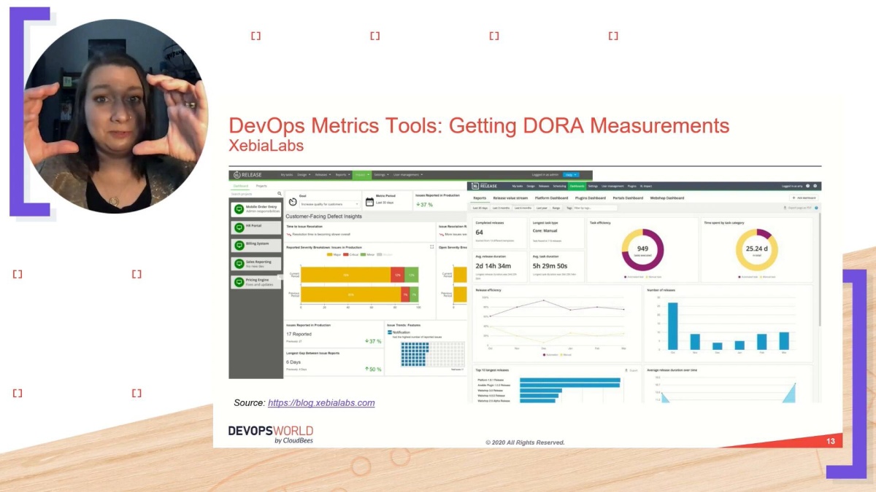Click the '17 Reported' issues value
This screenshot has width=876, height=492.
coord(300,335)
